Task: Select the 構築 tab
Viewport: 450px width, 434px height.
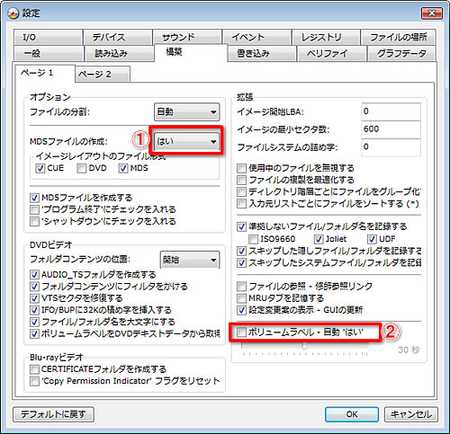Action: tap(191, 52)
